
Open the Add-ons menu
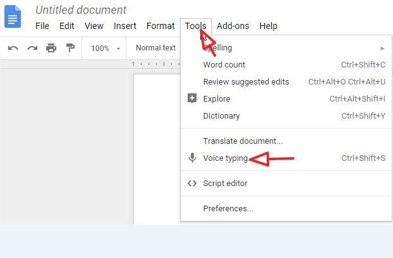[233, 26]
